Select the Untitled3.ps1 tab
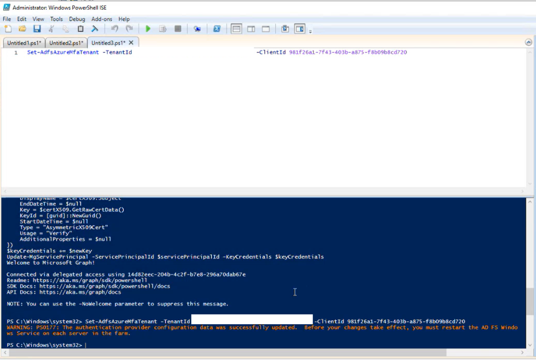The image size is (536, 360). [108, 43]
